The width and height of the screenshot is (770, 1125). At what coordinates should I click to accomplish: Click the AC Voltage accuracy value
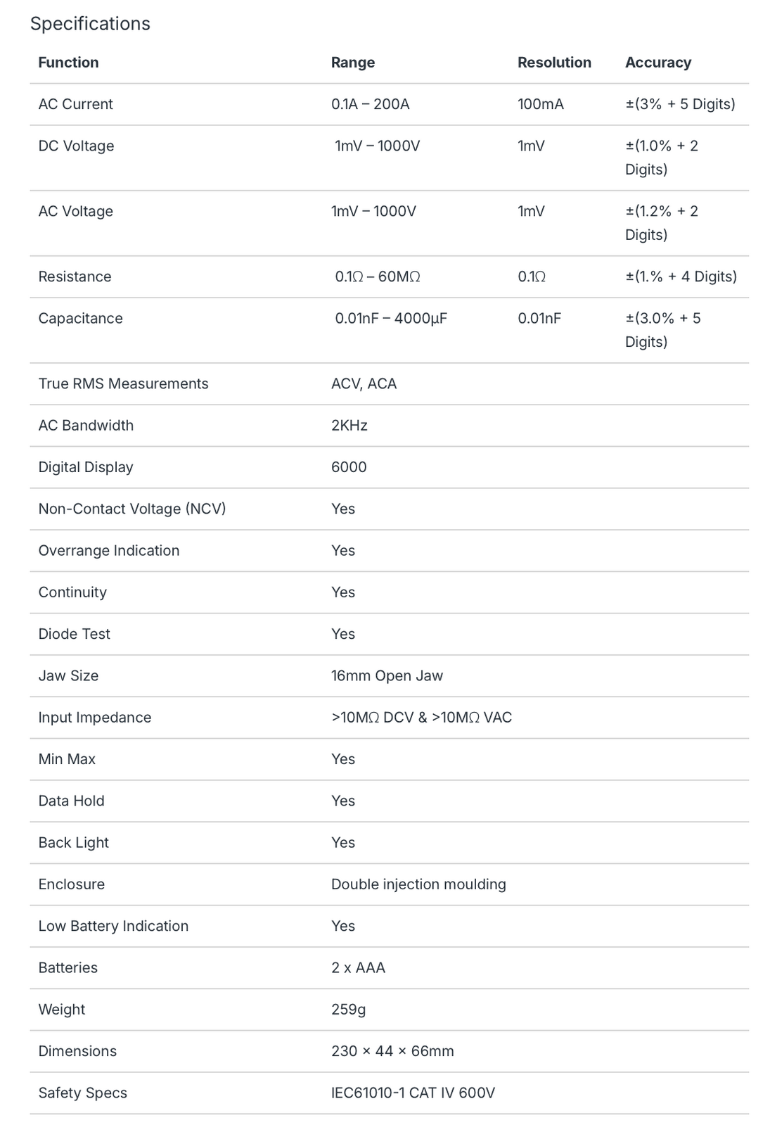[662, 223]
